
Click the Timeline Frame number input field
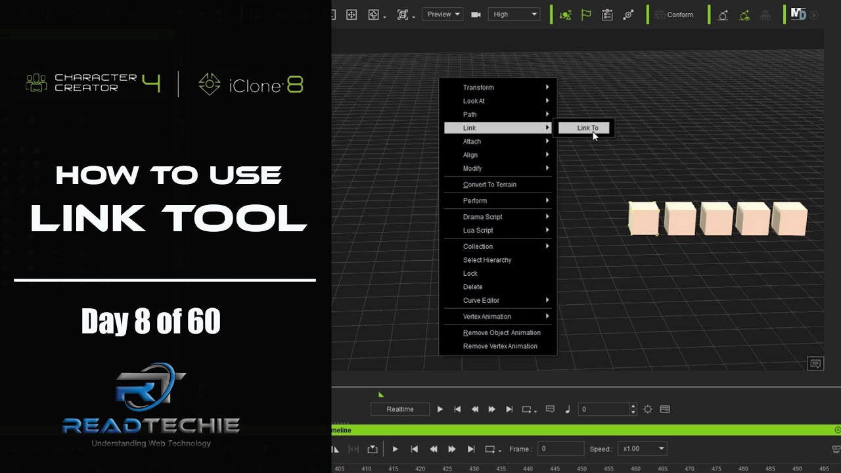coord(561,449)
